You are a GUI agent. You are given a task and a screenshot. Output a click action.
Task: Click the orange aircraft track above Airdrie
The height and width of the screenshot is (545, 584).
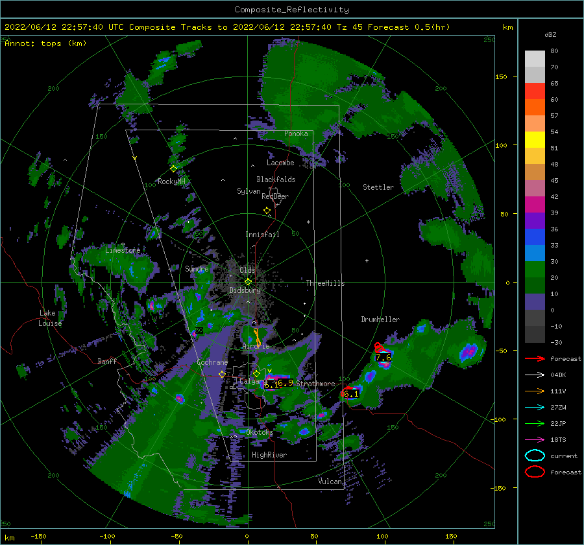point(257,337)
